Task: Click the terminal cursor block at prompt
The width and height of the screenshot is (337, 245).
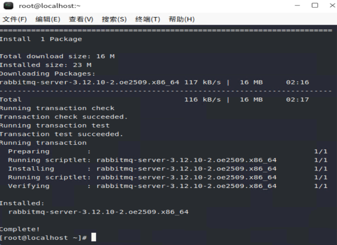Action: [94, 237]
